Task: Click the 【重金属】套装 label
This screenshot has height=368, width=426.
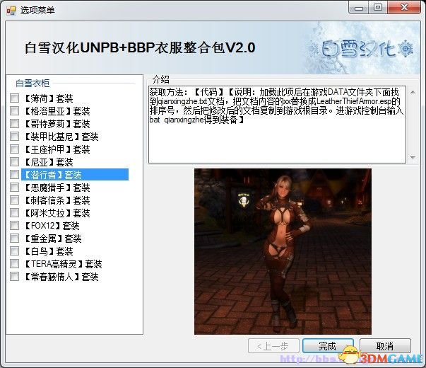Action: tap(53, 238)
